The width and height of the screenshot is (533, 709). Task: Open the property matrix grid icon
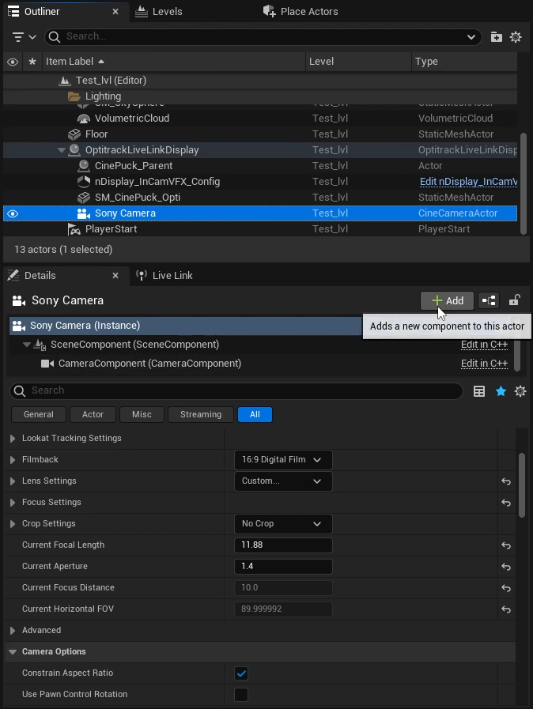479,391
